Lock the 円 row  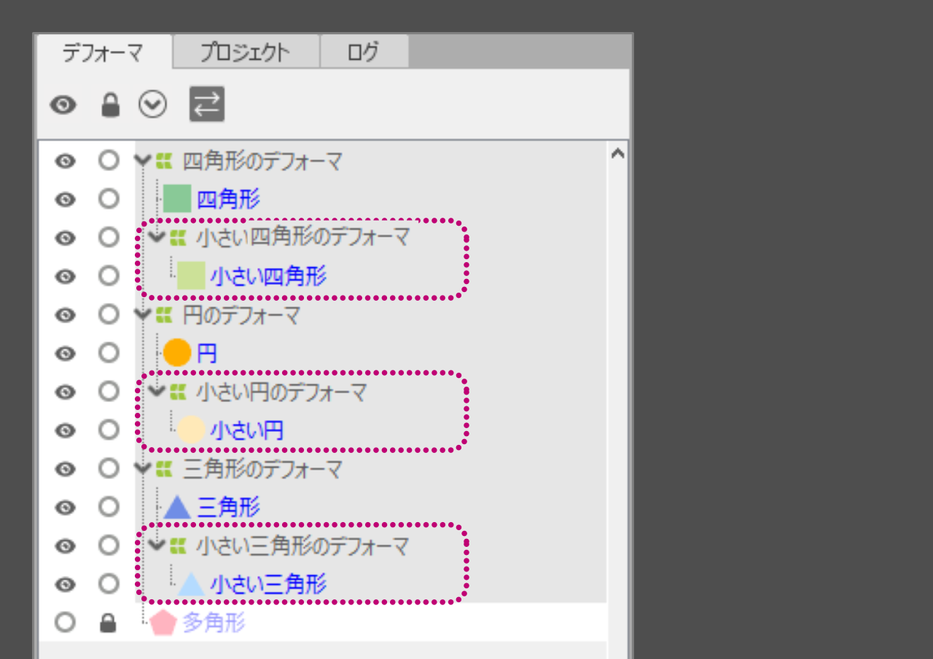(x=109, y=352)
